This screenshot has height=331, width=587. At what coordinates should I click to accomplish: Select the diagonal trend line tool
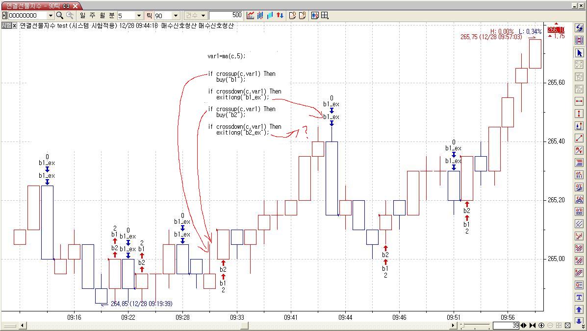[x=579, y=138]
